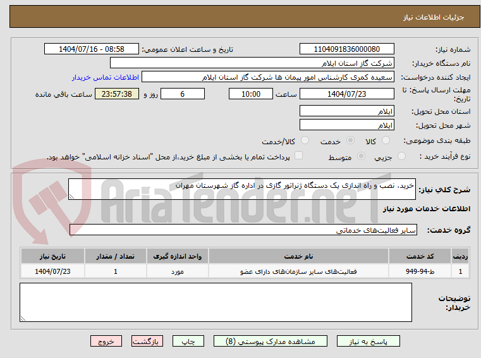Select the جزیی purchase type radio
This screenshot has width=481, height=358.
(x=401, y=156)
